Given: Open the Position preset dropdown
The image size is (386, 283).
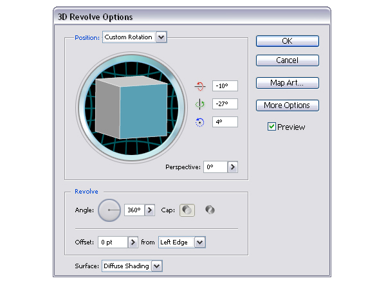Looking at the screenshot, I should coord(161,37).
